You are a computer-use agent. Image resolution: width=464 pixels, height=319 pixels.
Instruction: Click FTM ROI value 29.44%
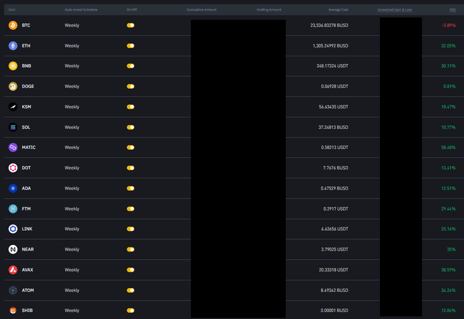448,209
